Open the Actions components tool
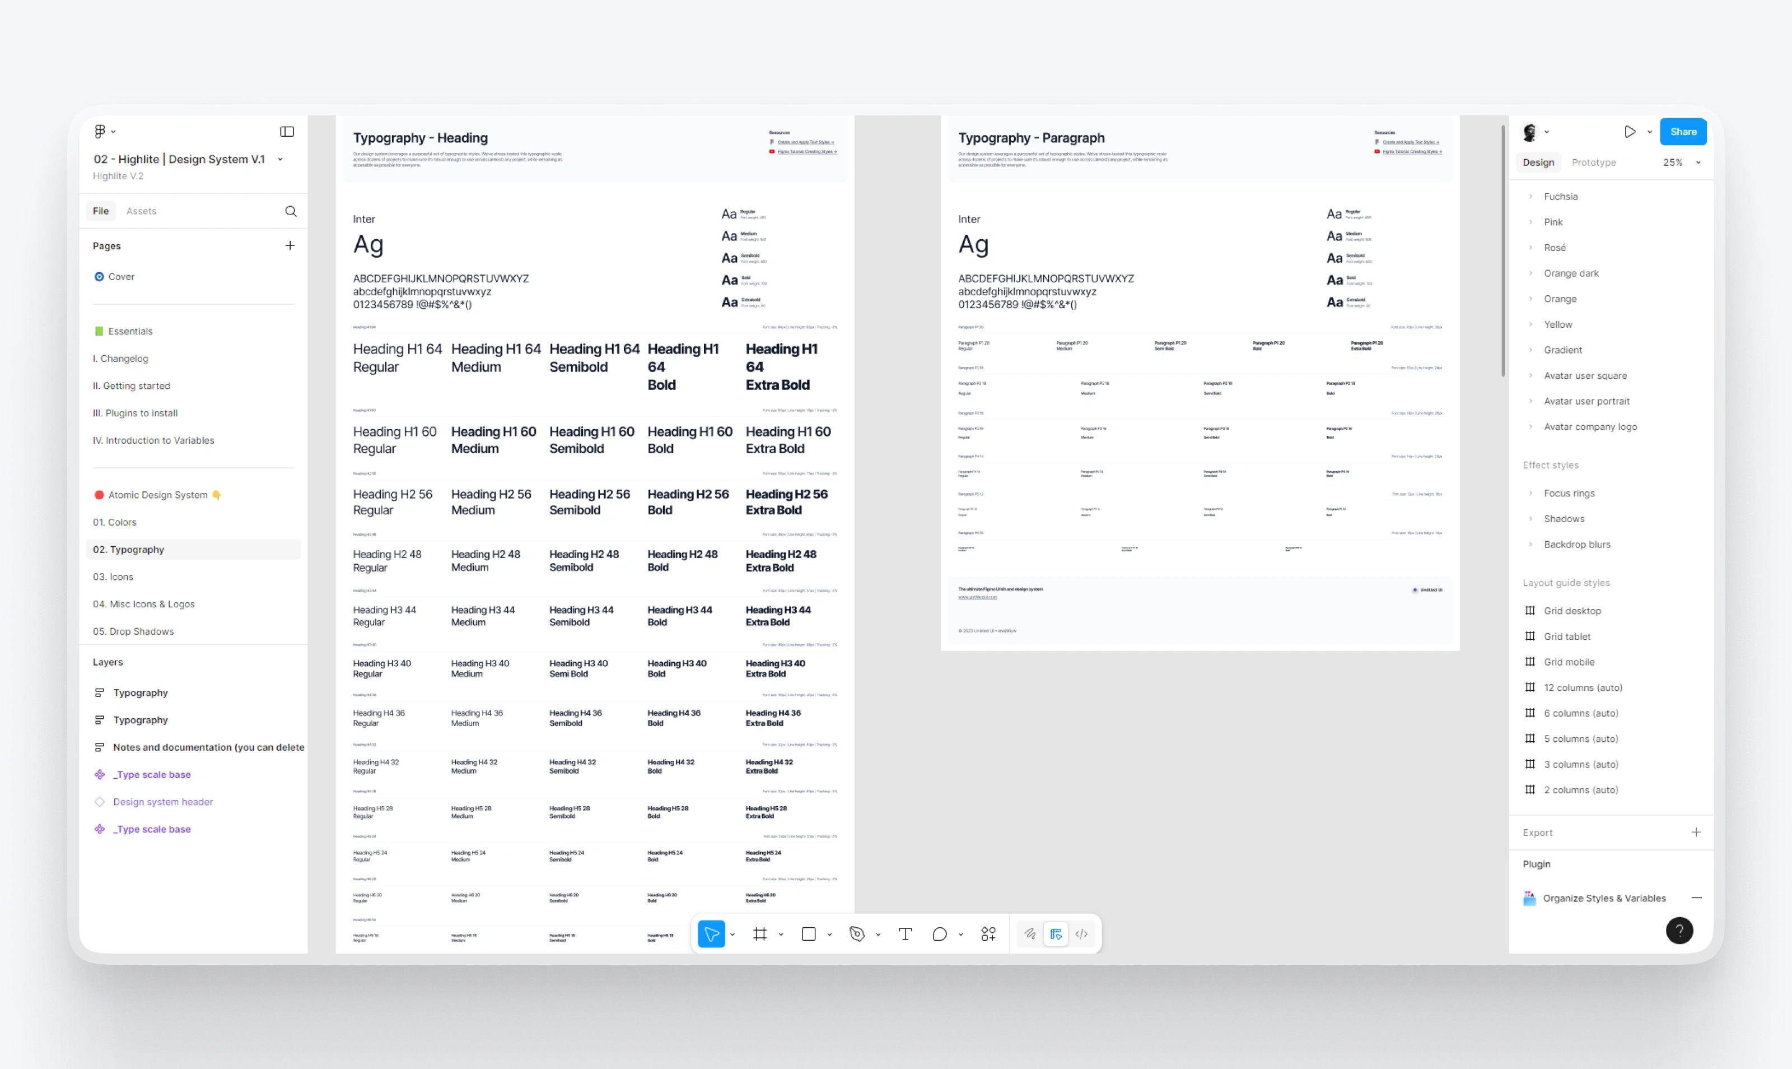 click(x=988, y=933)
